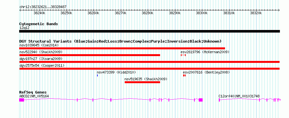Select the nsv522940 (Shaikh2009) loss bar
The height and width of the screenshot is (118, 289).
pos(90,55)
